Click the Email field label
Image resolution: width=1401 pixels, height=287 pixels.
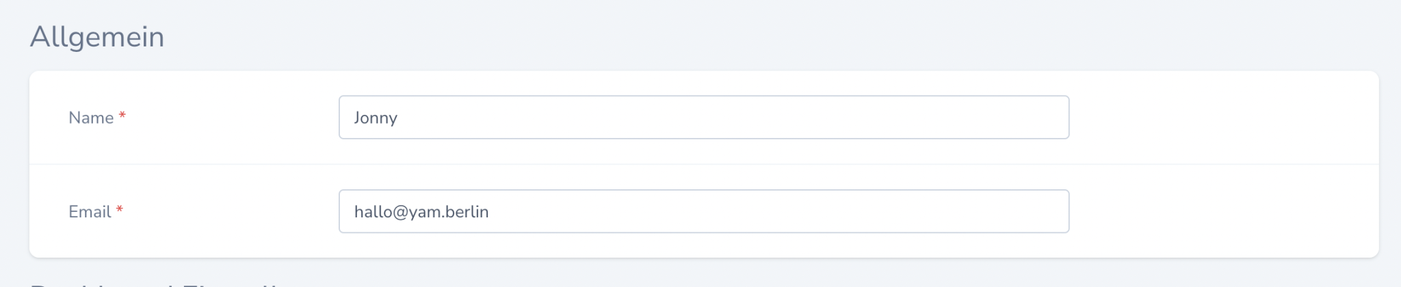(x=90, y=212)
